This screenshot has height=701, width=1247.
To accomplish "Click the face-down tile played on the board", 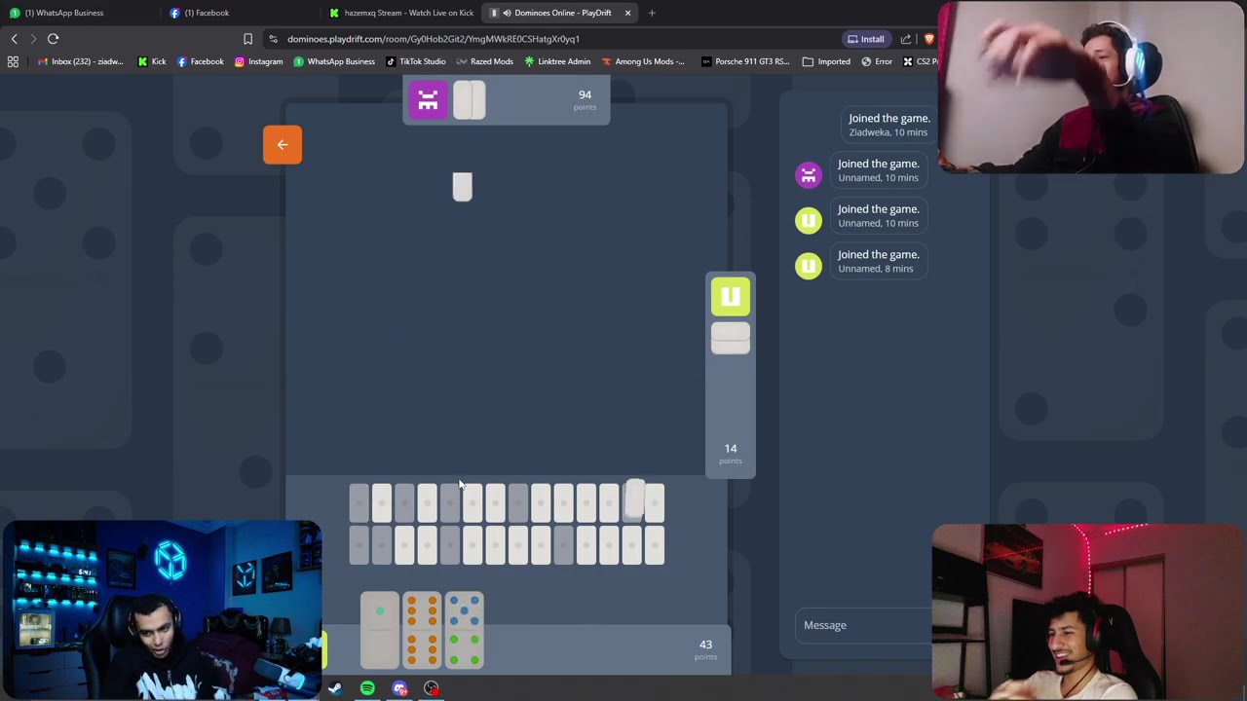I will point(463,187).
